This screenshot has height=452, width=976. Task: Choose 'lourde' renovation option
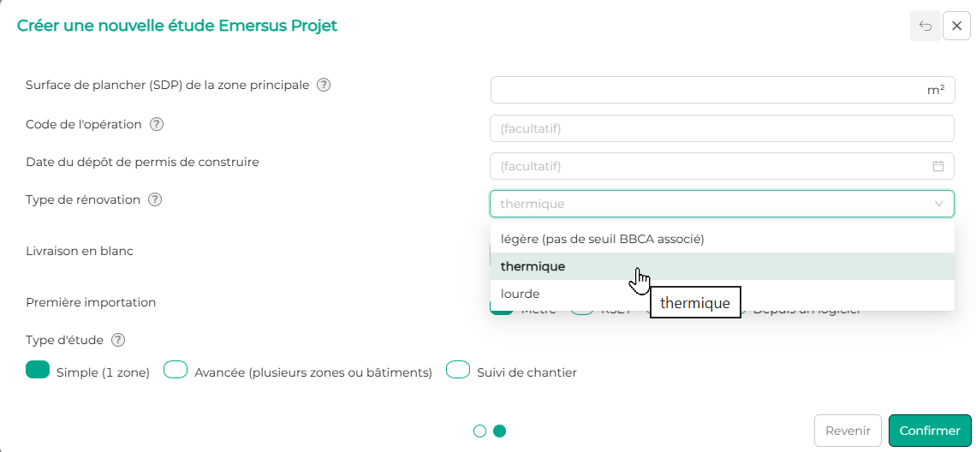[x=521, y=294]
